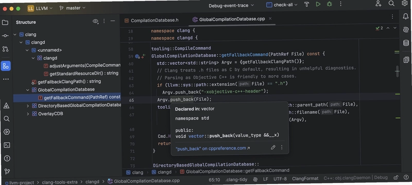This screenshot has height=185, width=412.
Task: Open the Find tool window magnifier
Action: pyautogui.click(x=7, y=119)
